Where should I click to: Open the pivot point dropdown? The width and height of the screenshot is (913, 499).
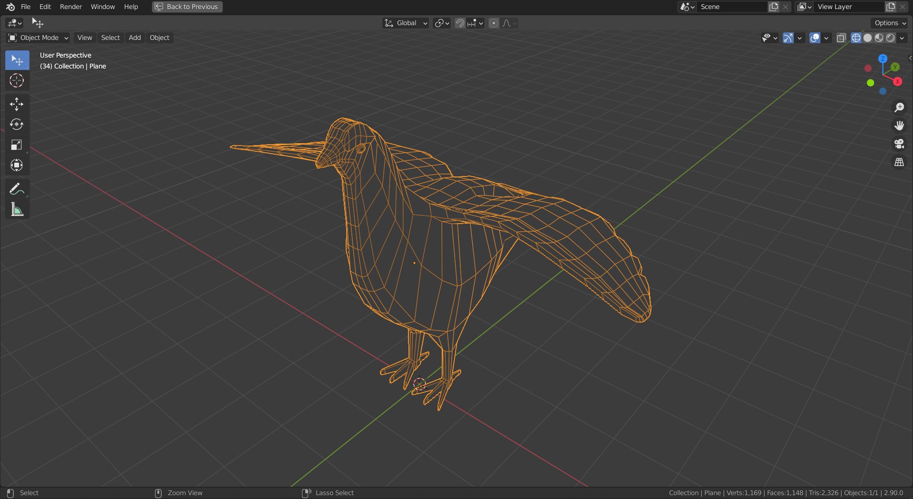coord(442,23)
